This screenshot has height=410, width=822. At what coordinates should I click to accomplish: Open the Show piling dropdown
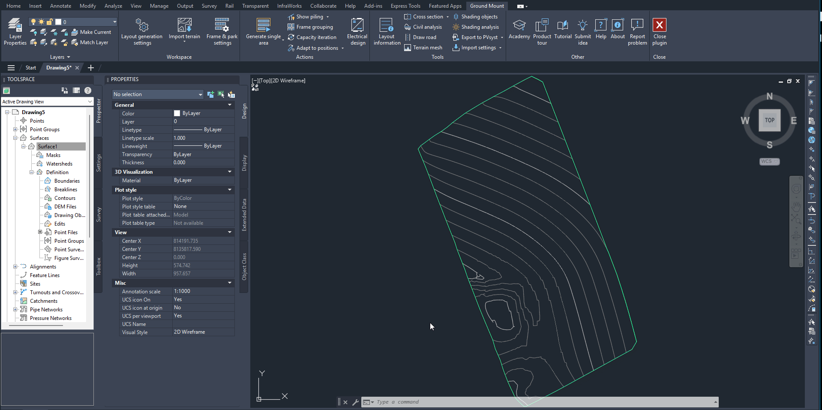pyautogui.click(x=327, y=17)
